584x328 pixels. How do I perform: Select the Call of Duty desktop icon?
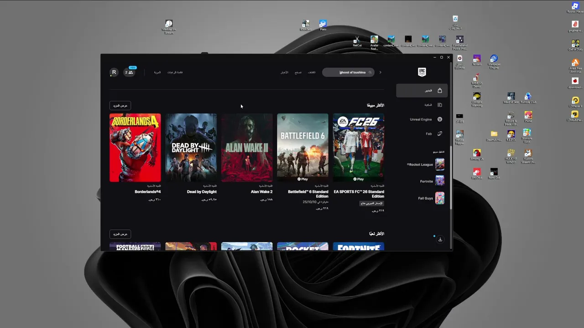575,45
